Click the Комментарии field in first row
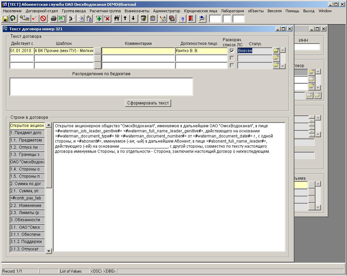The width and height of the screenshot is (347, 276). click(x=138, y=51)
